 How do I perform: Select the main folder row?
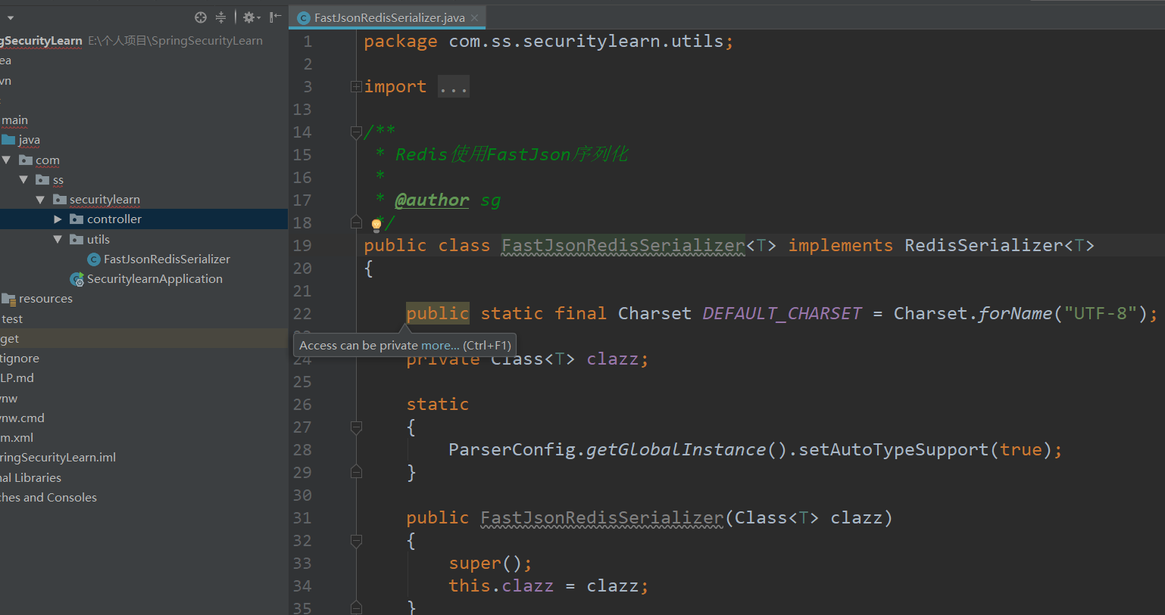tap(144, 120)
